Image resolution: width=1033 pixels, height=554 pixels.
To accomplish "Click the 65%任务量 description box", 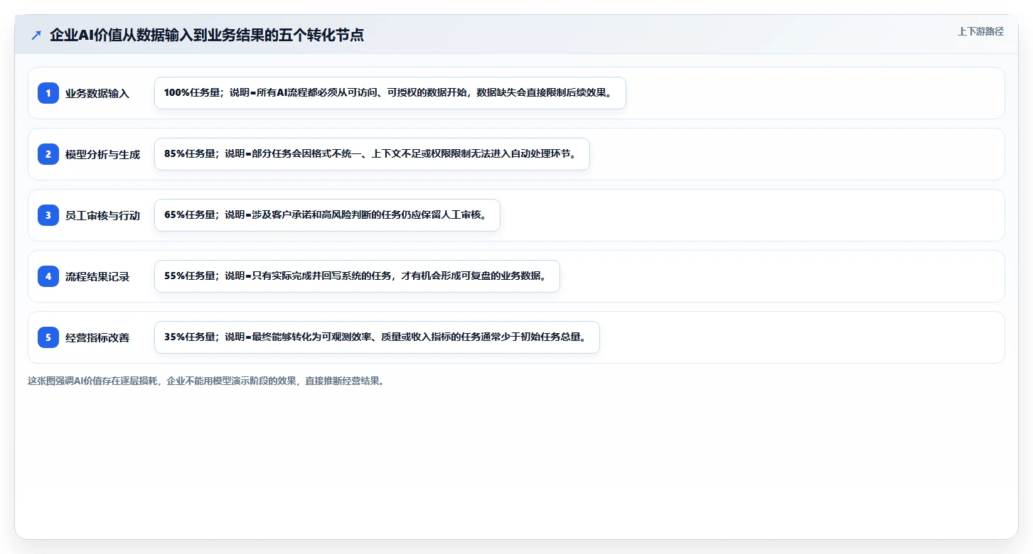I will (327, 215).
